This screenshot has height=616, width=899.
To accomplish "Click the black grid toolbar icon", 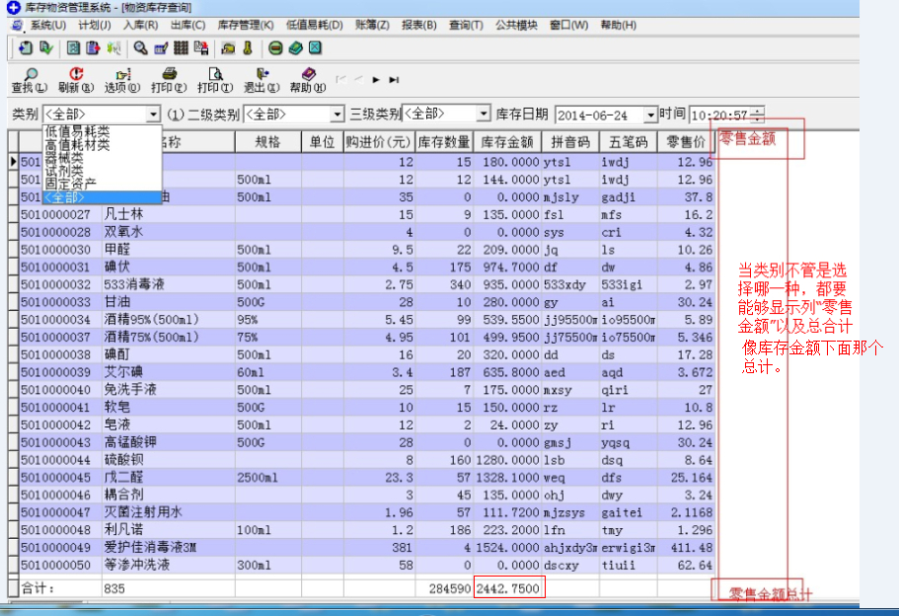I will pyautogui.click(x=182, y=48).
